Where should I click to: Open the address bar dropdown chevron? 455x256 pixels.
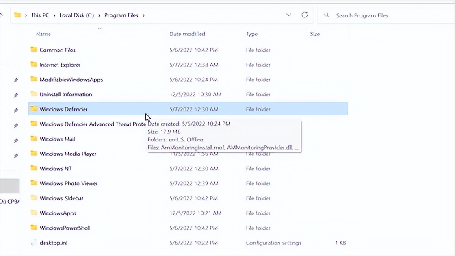(288, 15)
